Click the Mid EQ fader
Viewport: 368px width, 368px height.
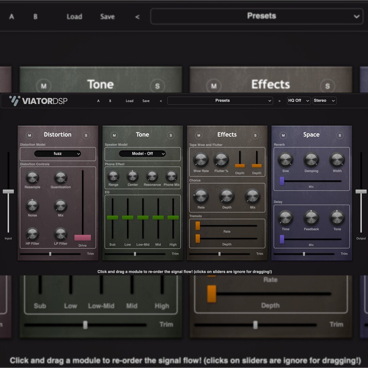[x=158, y=218]
